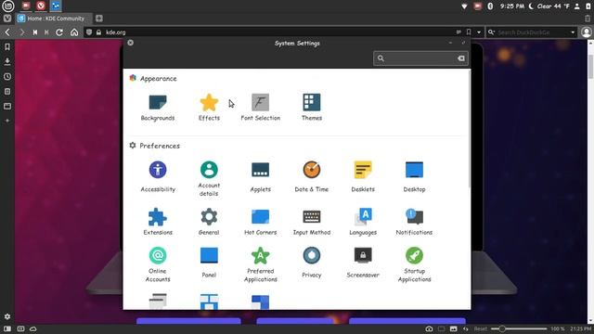Image resolution: width=594 pixels, height=334 pixels.
Task: Open Screensaver settings
Action: tap(363, 263)
